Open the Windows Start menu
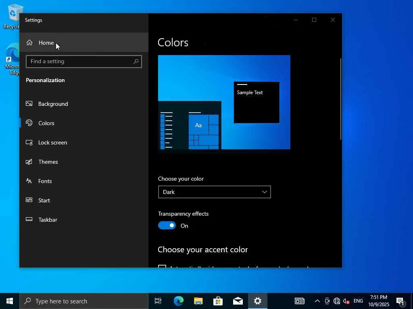The width and height of the screenshot is (413, 309). (10, 301)
